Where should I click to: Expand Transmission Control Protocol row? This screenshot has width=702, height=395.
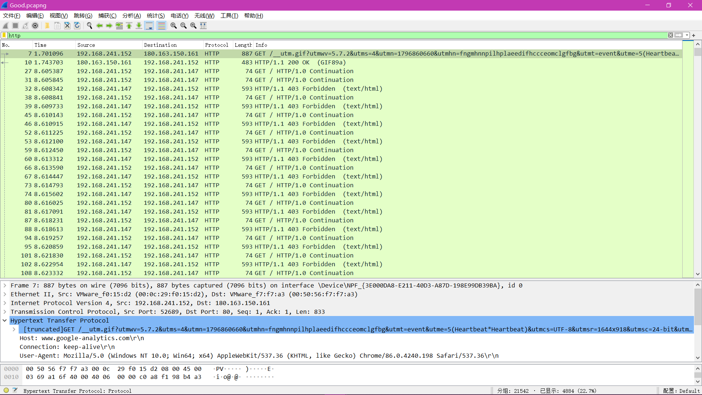coord(5,312)
